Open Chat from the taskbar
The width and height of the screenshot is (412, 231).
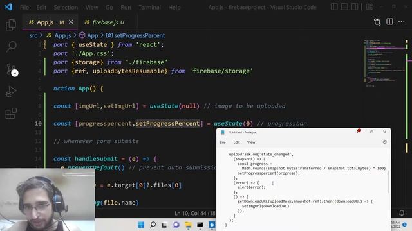tap(176, 225)
